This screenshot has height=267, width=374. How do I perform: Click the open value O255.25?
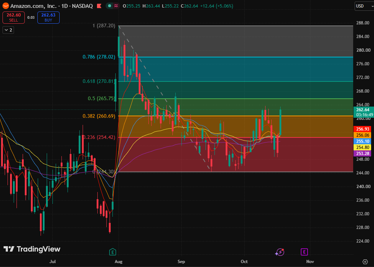click(x=131, y=6)
